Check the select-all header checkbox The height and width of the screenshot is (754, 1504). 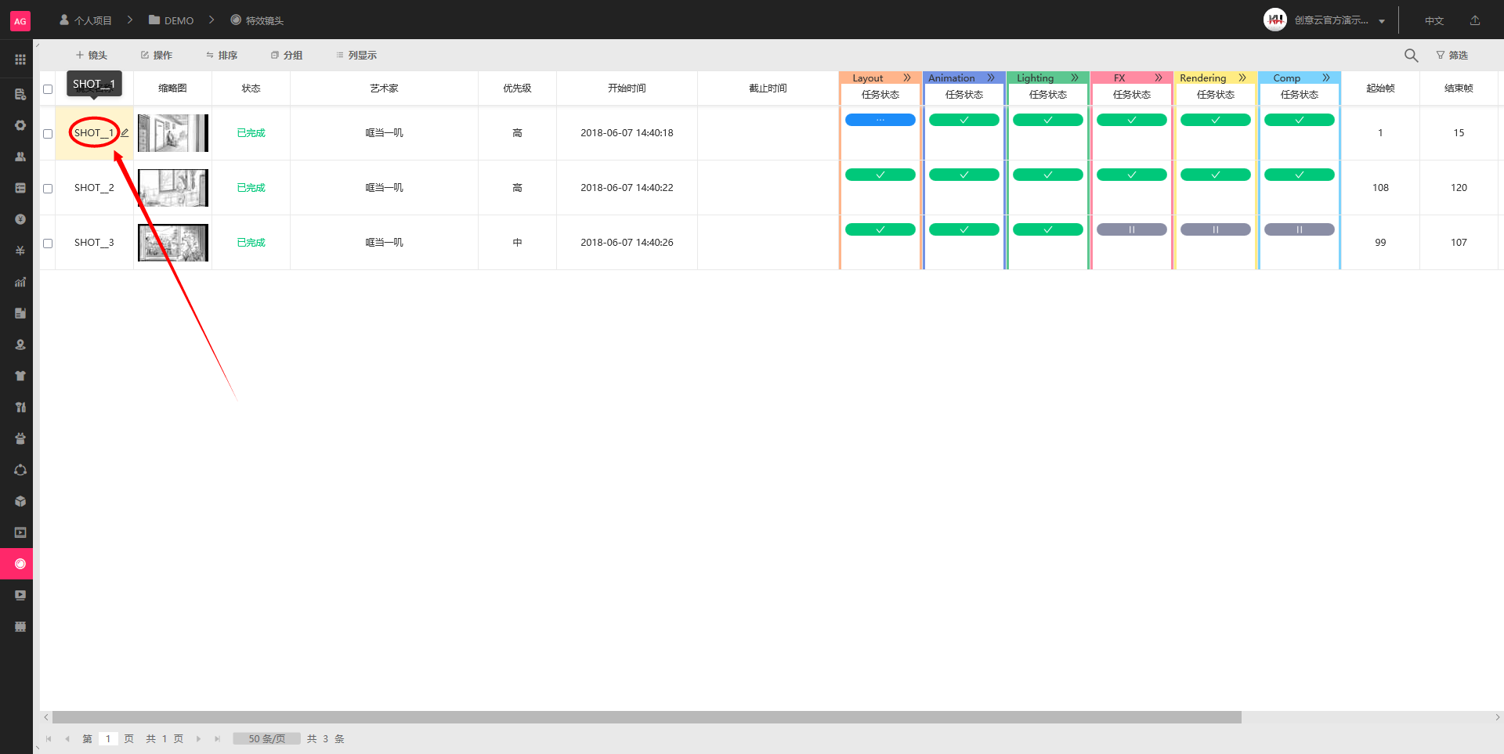48,88
